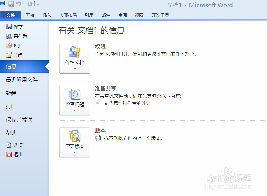Expand the 保护文档 dropdown arrow
The height and width of the screenshot is (196, 267).
(x=74, y=69)
